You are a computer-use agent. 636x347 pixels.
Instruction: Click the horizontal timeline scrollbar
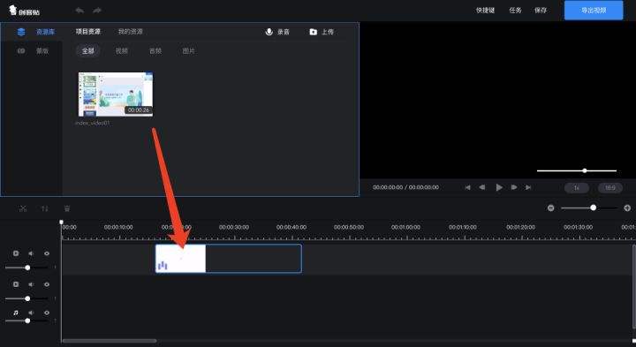tap(110, 341)
